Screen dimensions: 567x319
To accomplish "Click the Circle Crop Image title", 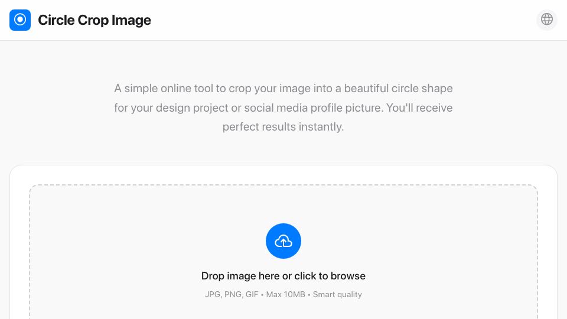I will [x=94, y=20].
